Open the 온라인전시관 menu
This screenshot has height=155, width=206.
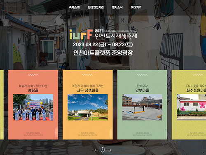(x=96, y=7)
